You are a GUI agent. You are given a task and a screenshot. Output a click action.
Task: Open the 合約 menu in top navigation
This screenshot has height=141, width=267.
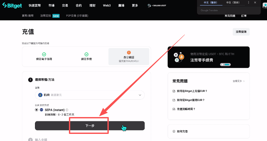pyautogui.click(x=79, y=5)
